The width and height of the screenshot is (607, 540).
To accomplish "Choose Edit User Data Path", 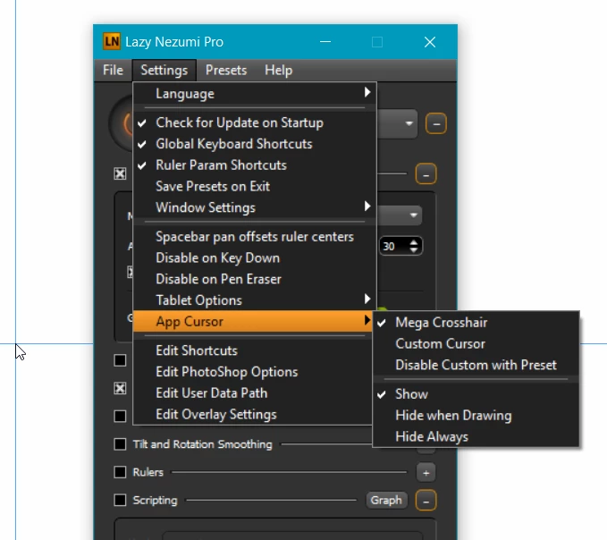I will pos(253,392).
